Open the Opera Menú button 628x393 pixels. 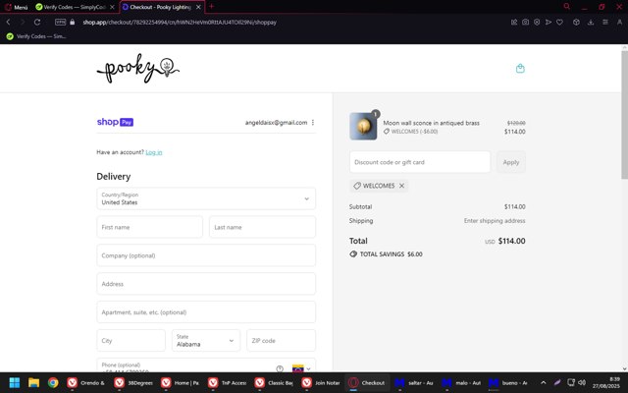pyautogui.click(x=16, y=7)
